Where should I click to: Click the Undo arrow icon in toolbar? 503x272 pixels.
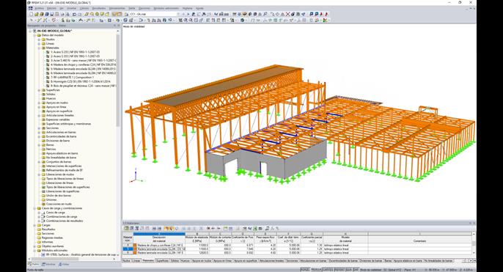coord(74,14)
